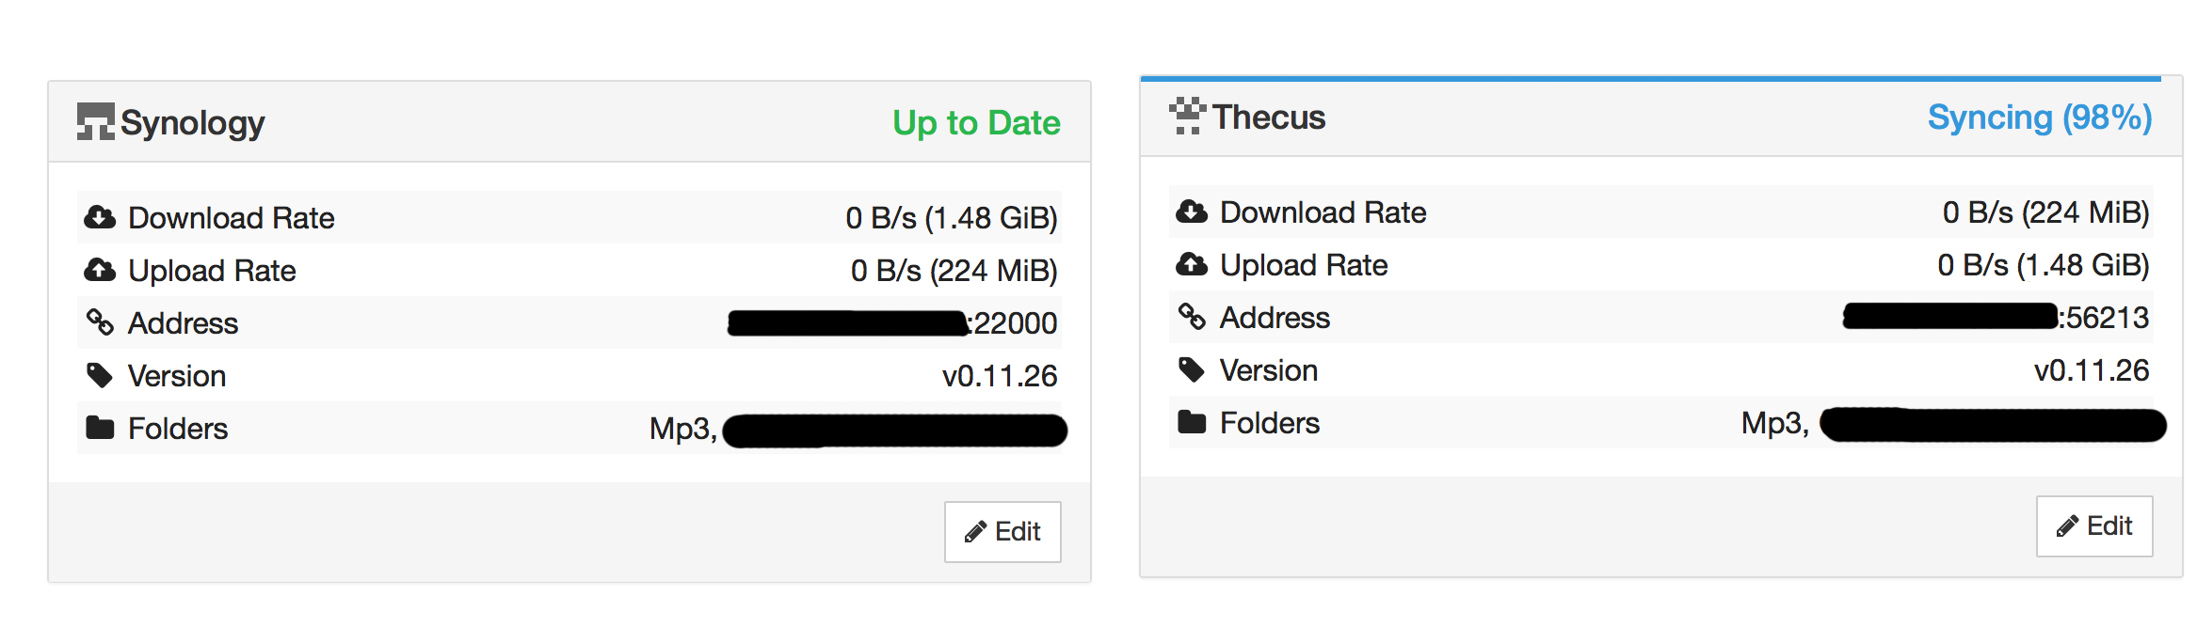The image size is (2197, 627).
Task: Collapse the Thecus device panel header
Action: coord(1661,118)
